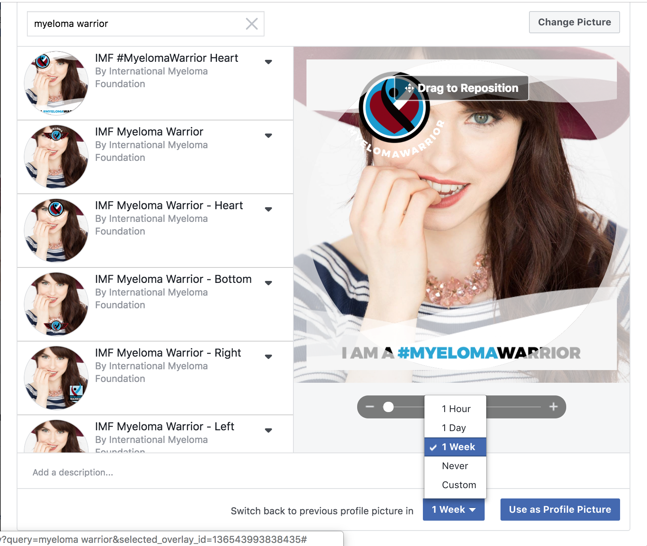Click the Drag to Reposition move icon
Image resolution: width=647 pixels, height=546 pixels.
(409, 88)
